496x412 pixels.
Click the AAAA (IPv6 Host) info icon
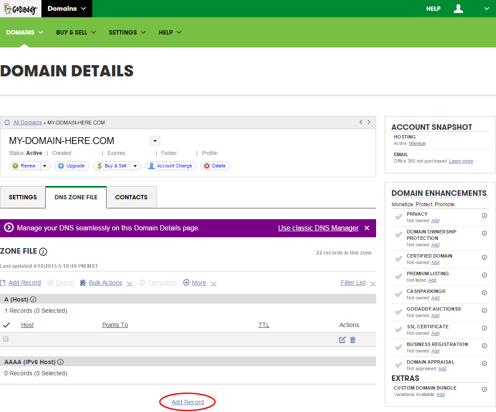point(60,362)
